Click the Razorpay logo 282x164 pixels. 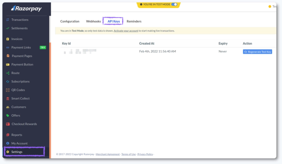coord(26,9)
